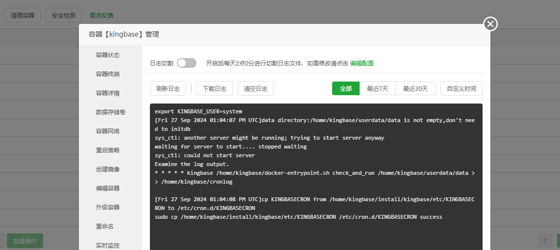The height and width of the screenshot is (250, 560).
Task: Switch to 容器终端 sidebar item
Action: point(108,74)
